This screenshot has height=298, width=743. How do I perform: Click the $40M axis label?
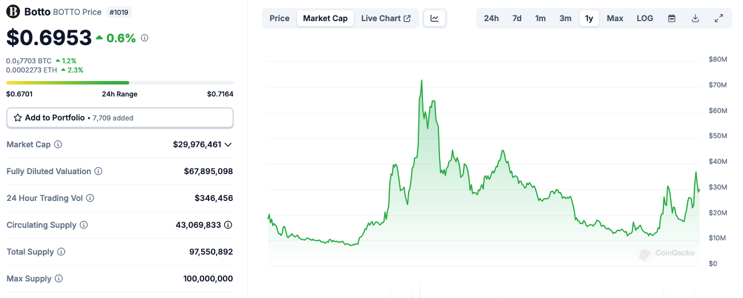[x=717, y=162]
